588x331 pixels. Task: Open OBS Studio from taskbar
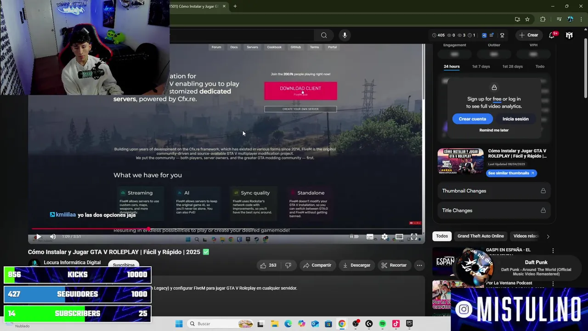click(x=355, y=324)
